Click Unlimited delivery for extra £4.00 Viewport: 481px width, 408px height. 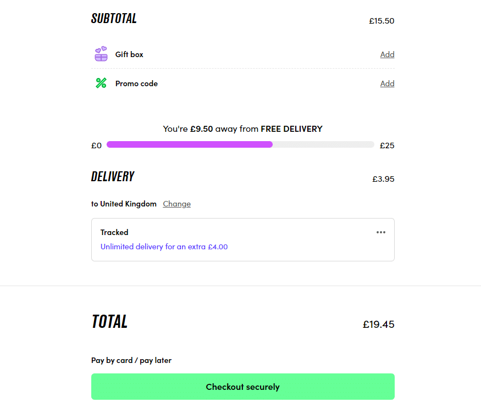(163, 247)
